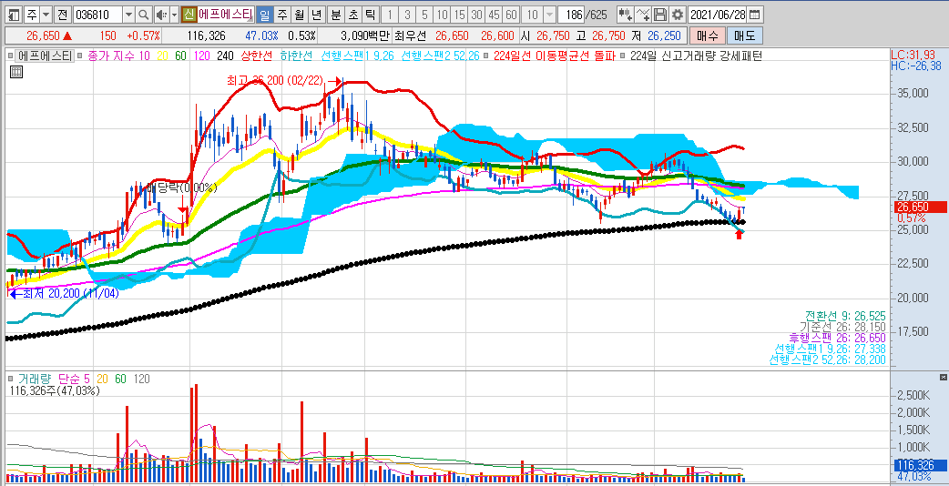Click the 매도 sell button
The width and height of the screenshot is (949, 486).
[x=744, y=36]
